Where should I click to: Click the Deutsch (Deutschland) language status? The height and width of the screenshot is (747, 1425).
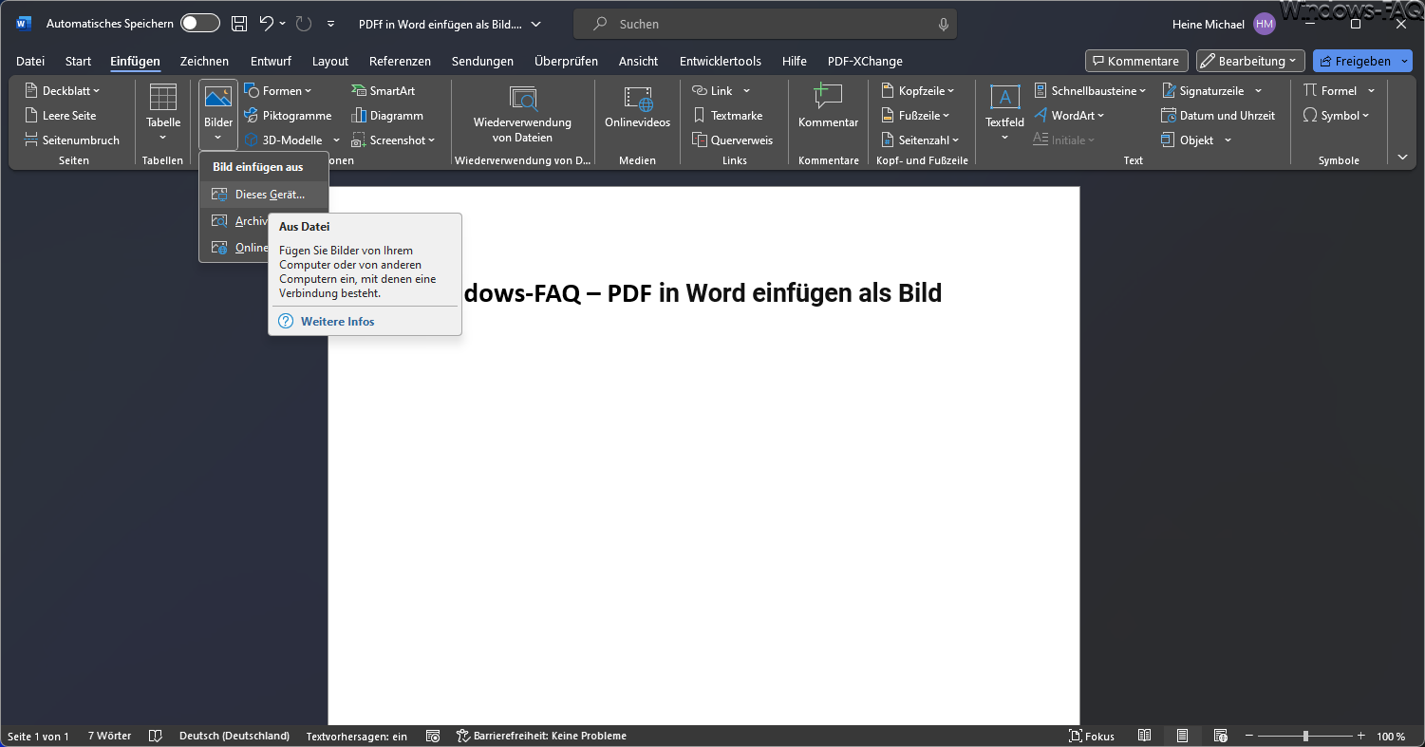(x=234, y=736)
